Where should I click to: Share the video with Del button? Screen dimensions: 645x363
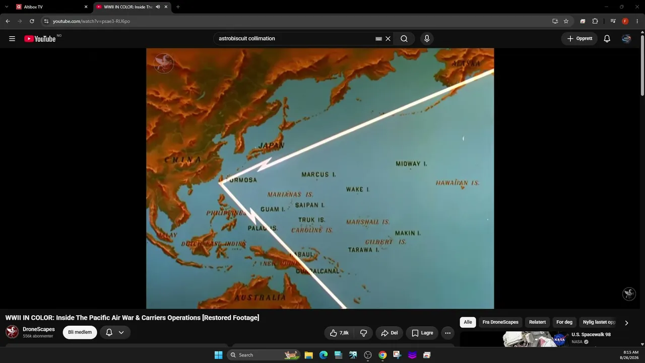[389, 333]
